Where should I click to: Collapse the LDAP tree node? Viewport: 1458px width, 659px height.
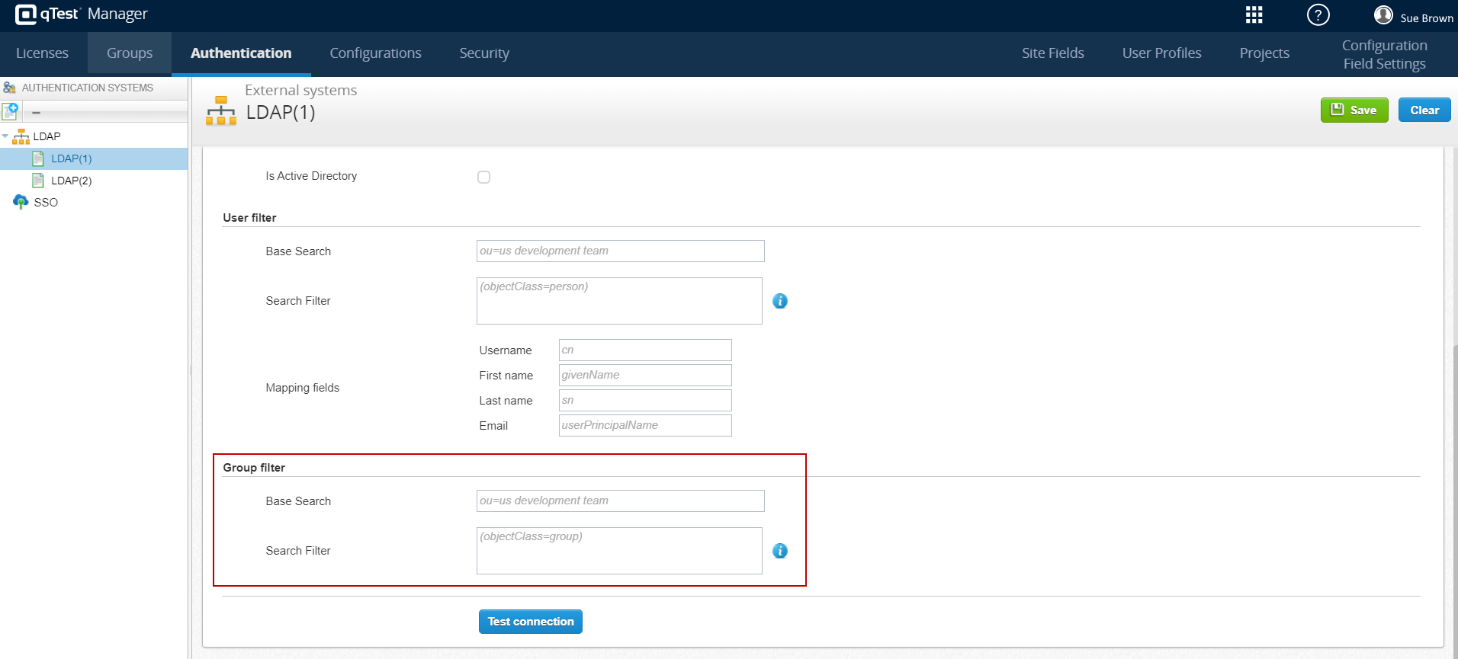[5, 136]
